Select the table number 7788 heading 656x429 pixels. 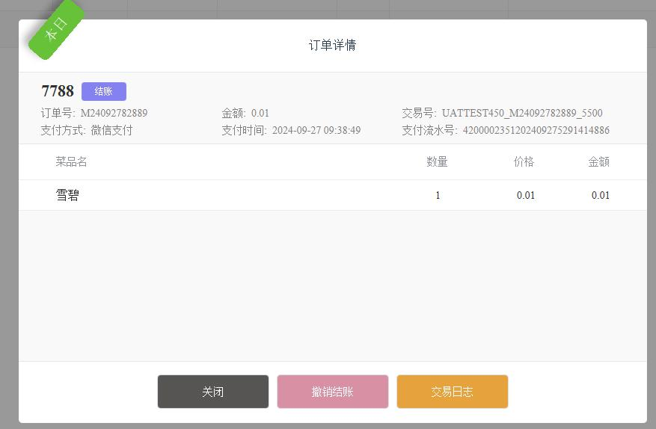[x=58, y=91]
